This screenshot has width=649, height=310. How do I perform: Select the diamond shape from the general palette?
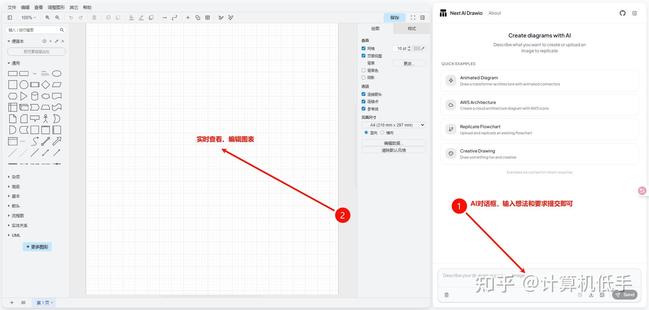tap(46, 85)
